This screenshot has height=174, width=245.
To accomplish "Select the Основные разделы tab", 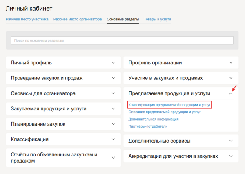I will [123, 19].
